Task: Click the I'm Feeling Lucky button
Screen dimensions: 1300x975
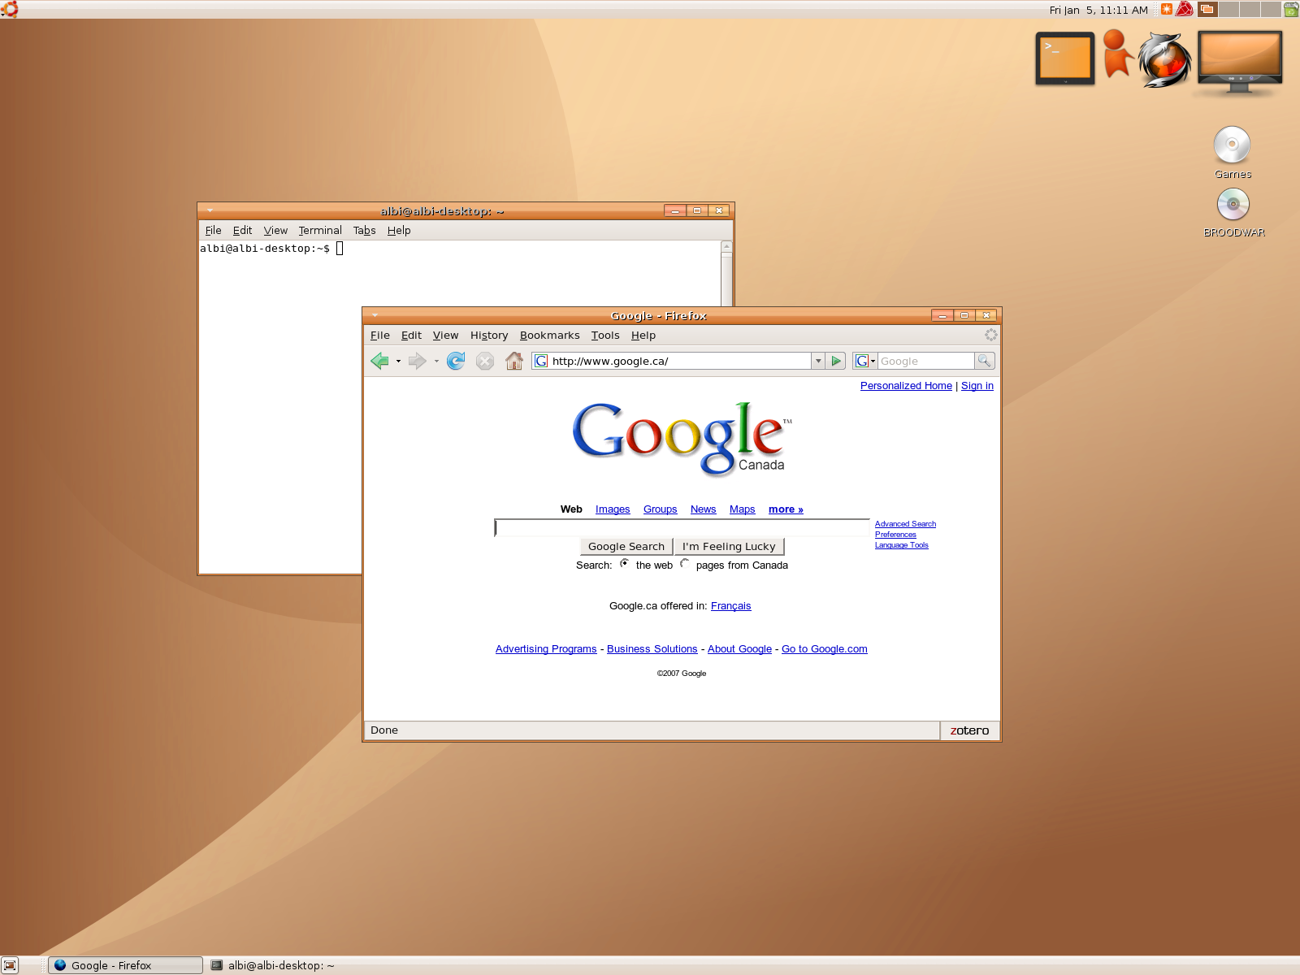Action: 729,546
